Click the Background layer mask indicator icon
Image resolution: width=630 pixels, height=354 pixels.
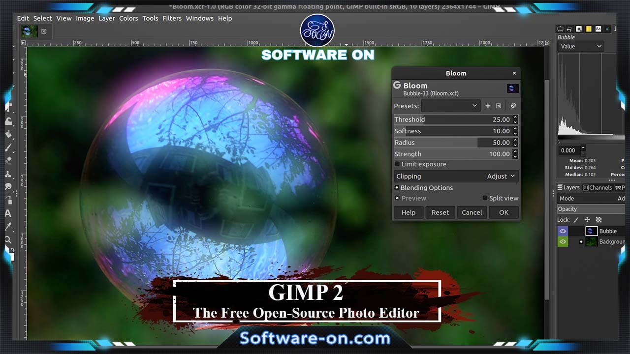(x=581, y=241)
